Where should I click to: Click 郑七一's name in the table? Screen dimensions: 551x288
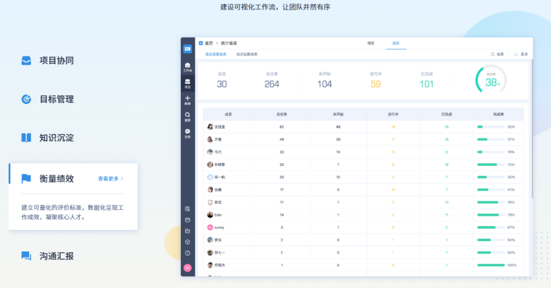pyautogui.click(x=220, y=253)
